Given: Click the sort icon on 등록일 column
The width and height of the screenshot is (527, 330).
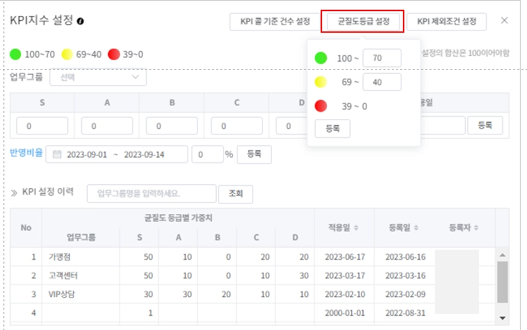Looking at the screenshot, I should pyautogui.click(x=416, y=227).
